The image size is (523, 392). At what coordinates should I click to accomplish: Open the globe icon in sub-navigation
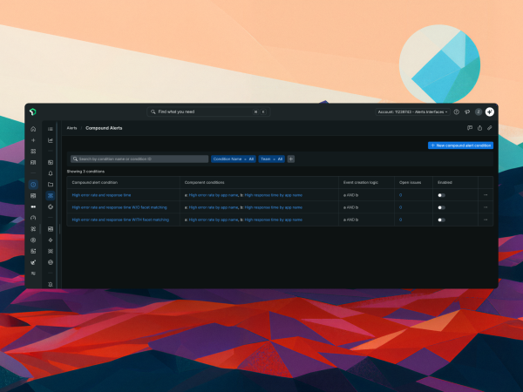click(x=51, y=262)
